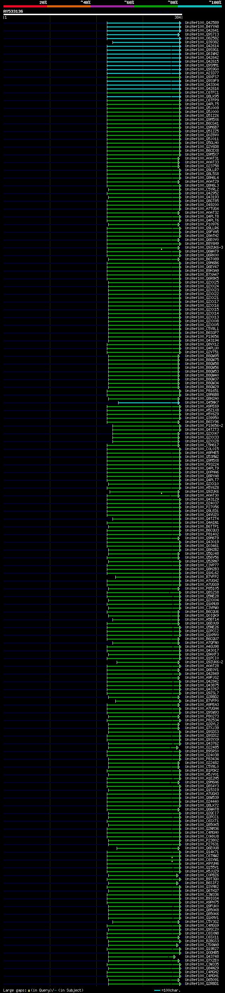Open hit UniRef100_P82534

click(x=202, y=720)
